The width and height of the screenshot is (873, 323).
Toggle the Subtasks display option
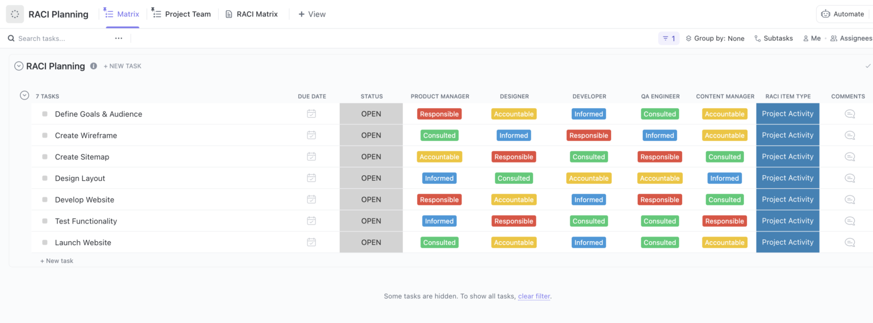(x=774, y=38)
